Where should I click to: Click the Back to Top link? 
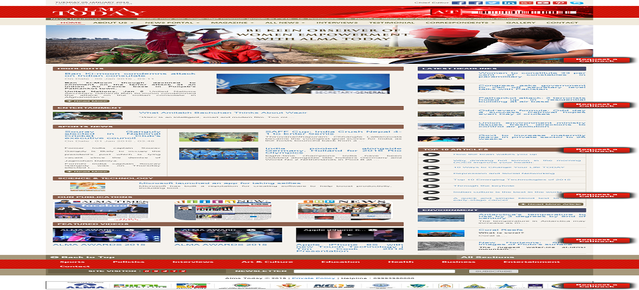(82, 257)
